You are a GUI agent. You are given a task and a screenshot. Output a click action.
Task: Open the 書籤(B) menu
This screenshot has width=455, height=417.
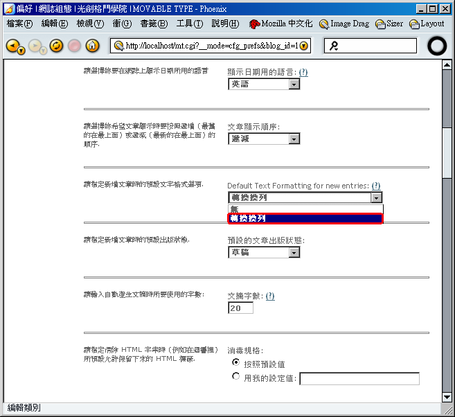(x=154, y=24)
